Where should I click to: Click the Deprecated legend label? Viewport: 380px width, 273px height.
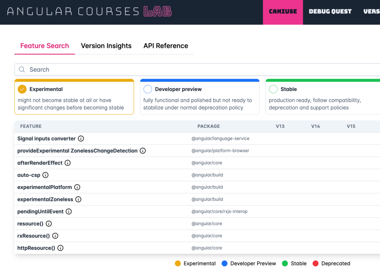335,264
